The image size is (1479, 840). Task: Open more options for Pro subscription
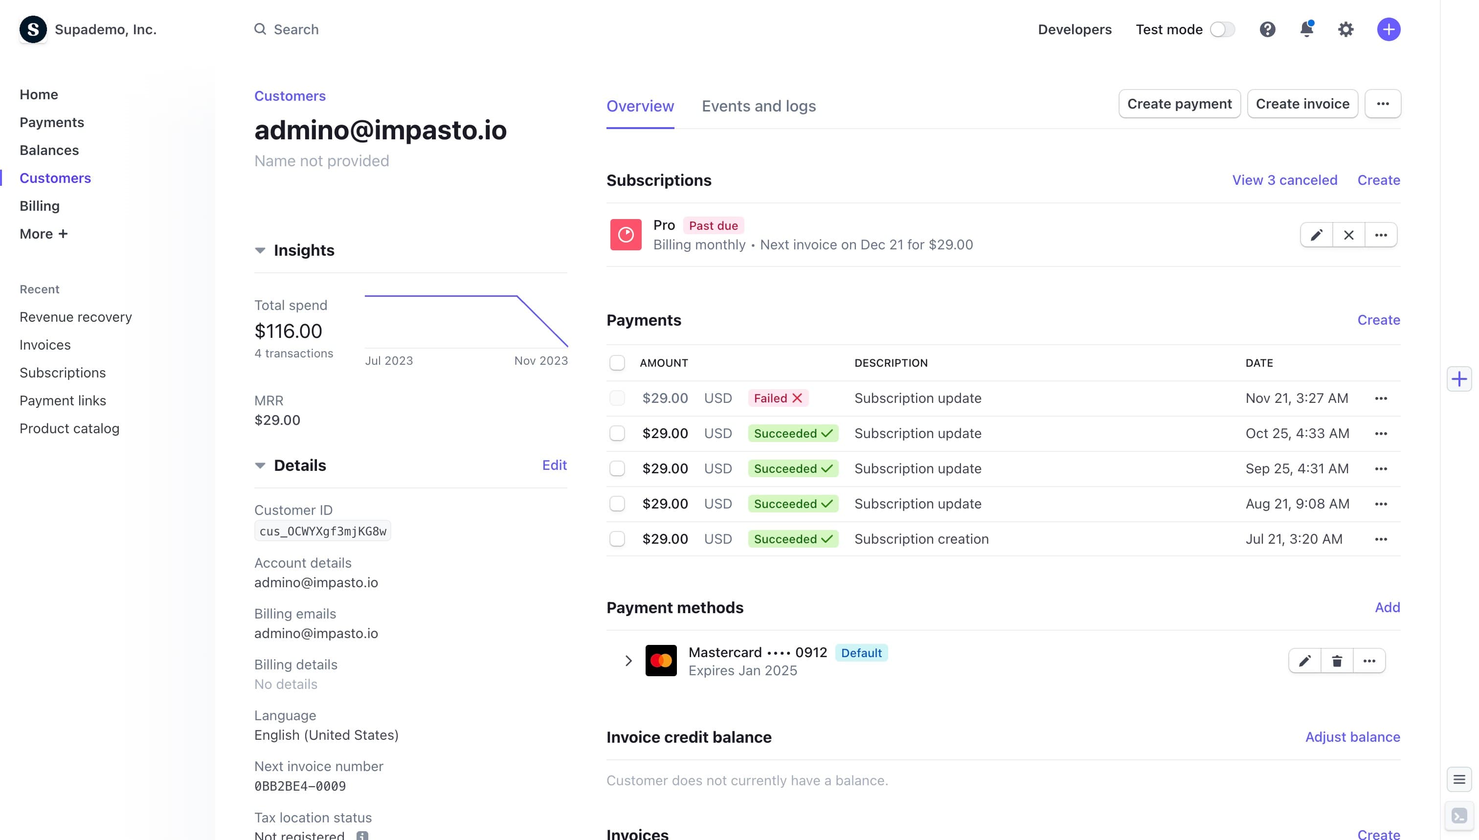[1381, 235]
